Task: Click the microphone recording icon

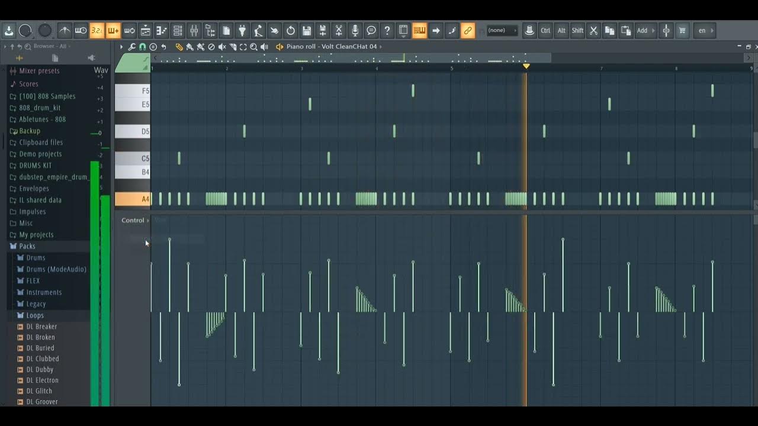Action: click(355, 30)
